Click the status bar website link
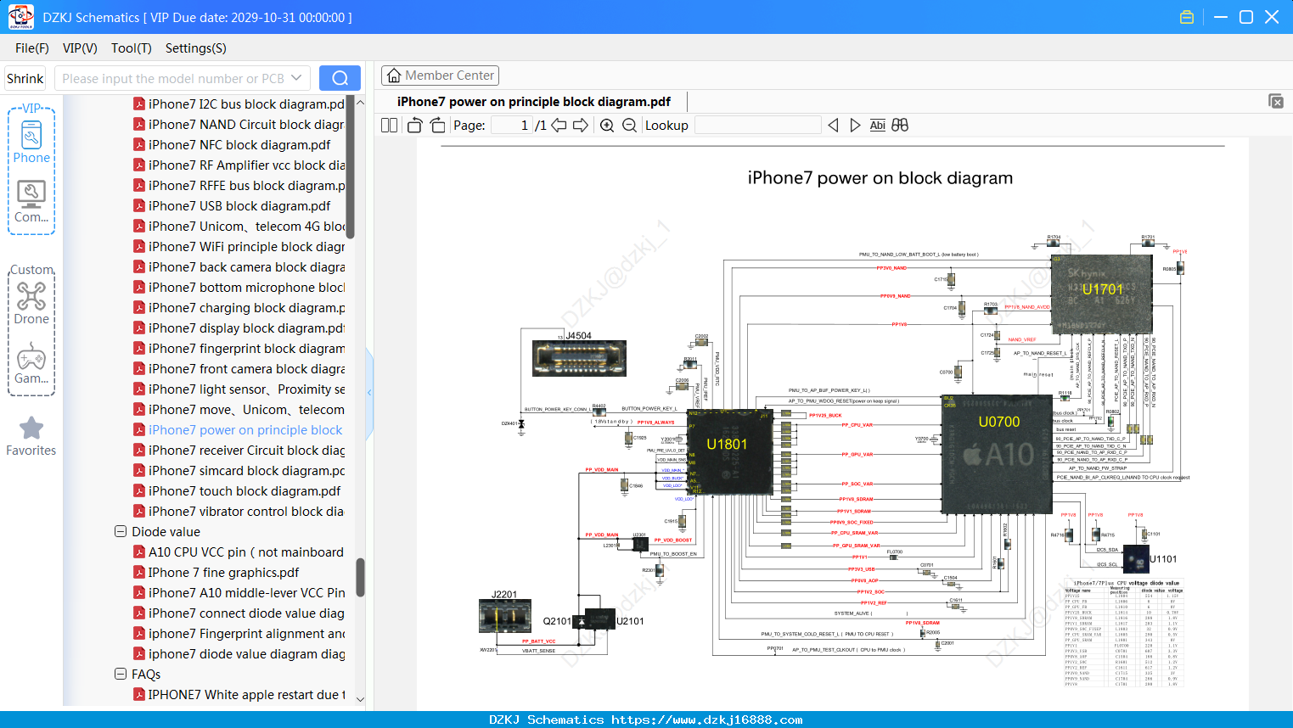 (707, 720)
